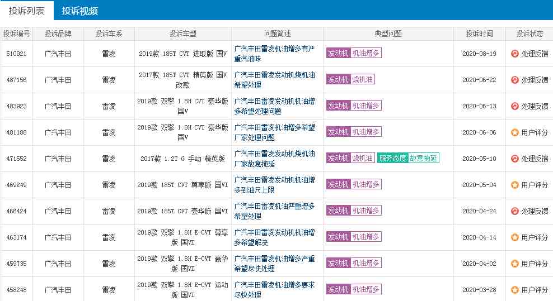
Task: Click complaint number 466424
Action: 16,211
